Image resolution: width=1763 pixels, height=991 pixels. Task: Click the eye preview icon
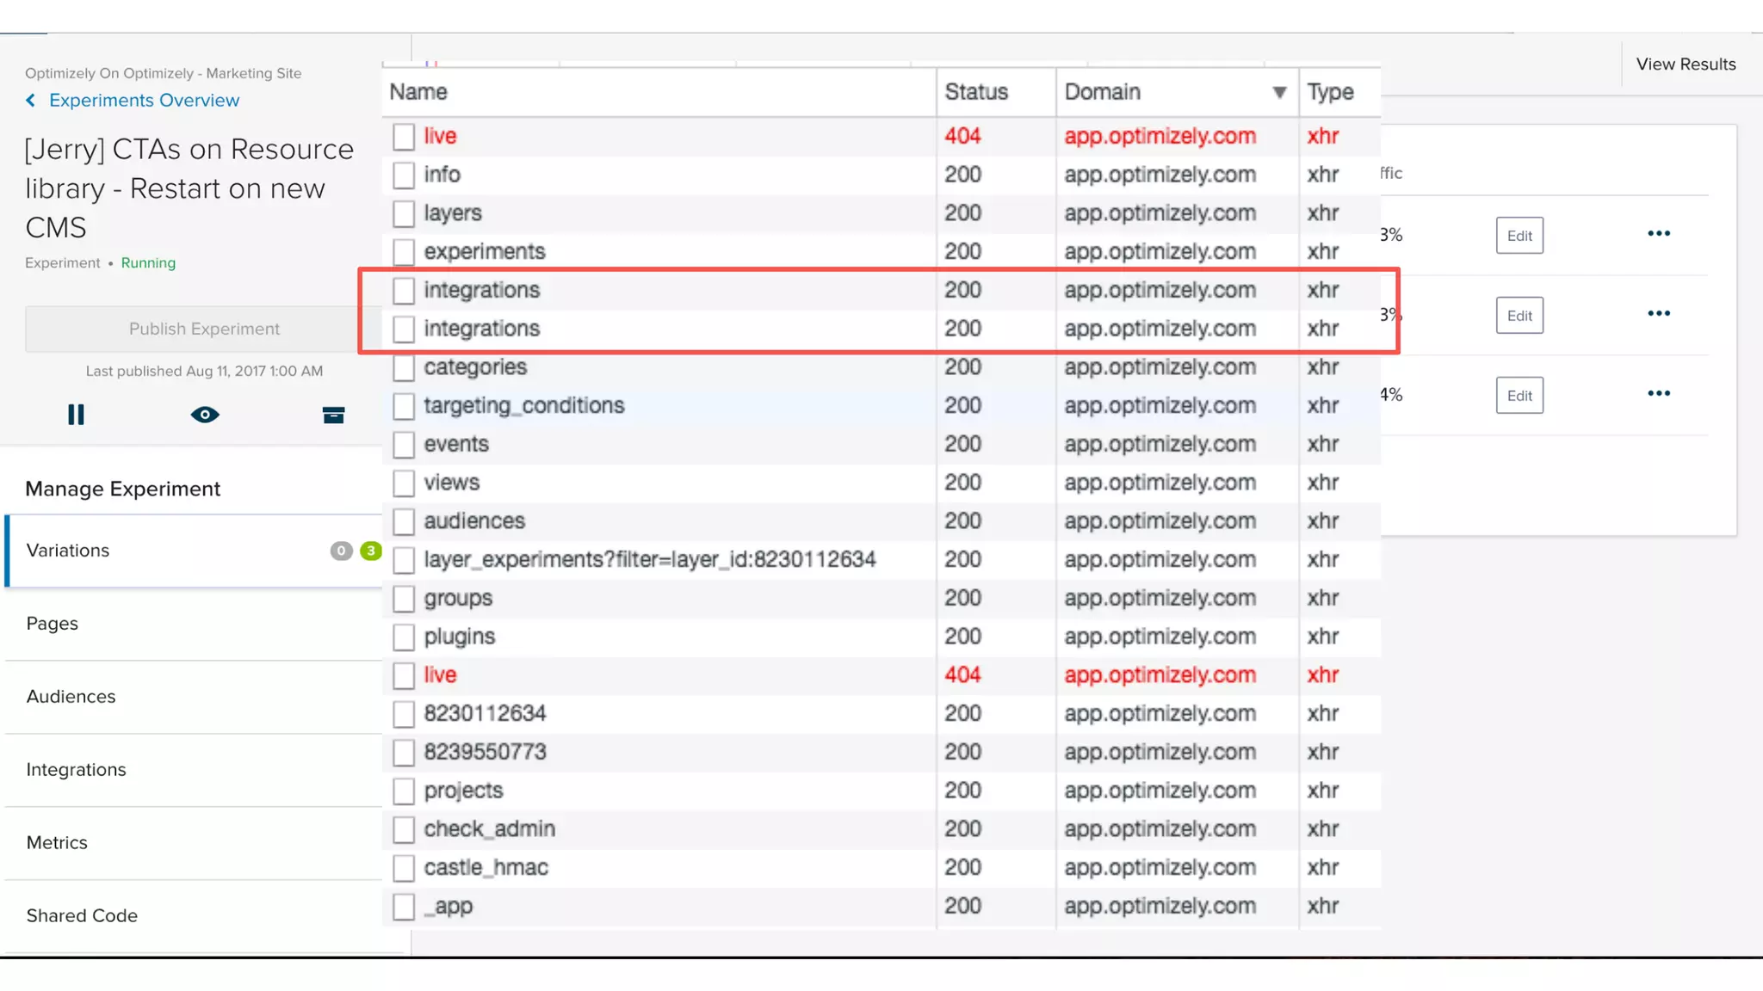click(x=205, y=415)
